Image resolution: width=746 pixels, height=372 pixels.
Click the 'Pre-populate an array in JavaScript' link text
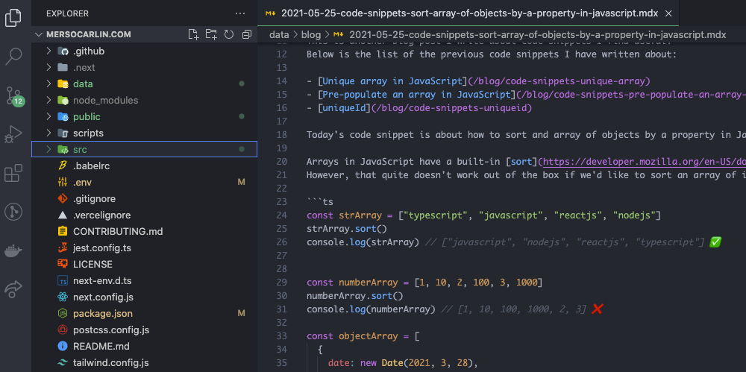417,95
